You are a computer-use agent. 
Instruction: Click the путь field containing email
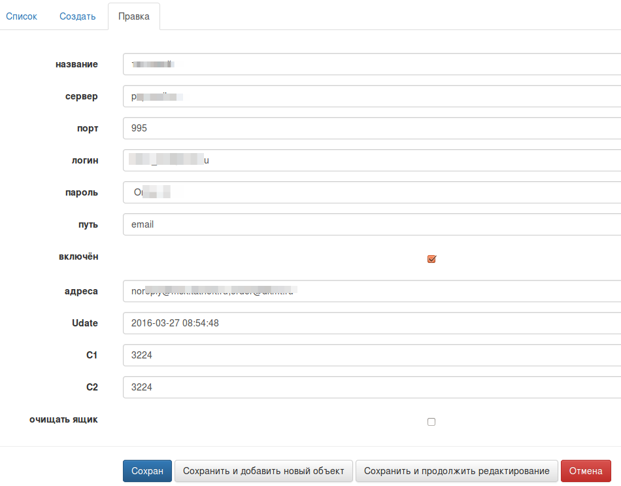pos(371,224)
